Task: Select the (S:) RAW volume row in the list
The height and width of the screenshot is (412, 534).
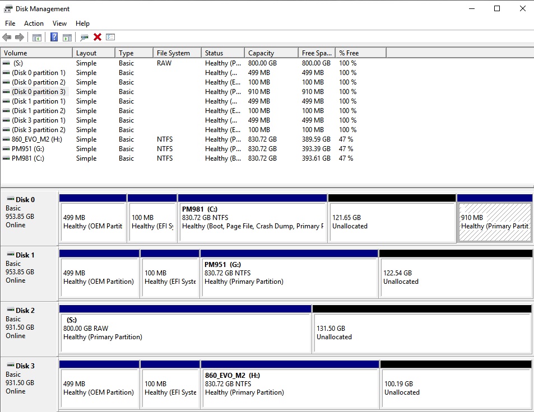Action: 18,63
